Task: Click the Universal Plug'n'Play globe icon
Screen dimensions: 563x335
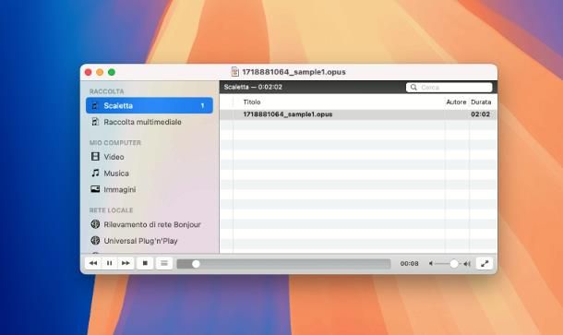Action: [95, 240]
